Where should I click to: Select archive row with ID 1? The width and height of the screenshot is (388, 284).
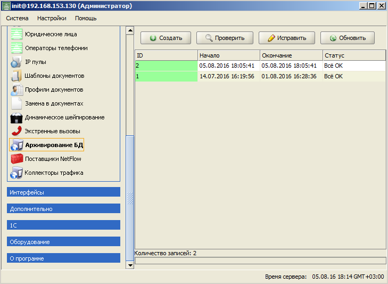coord(260,76)
